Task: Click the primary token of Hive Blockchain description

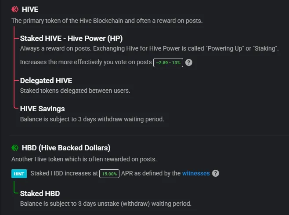Action: point(107,21)
